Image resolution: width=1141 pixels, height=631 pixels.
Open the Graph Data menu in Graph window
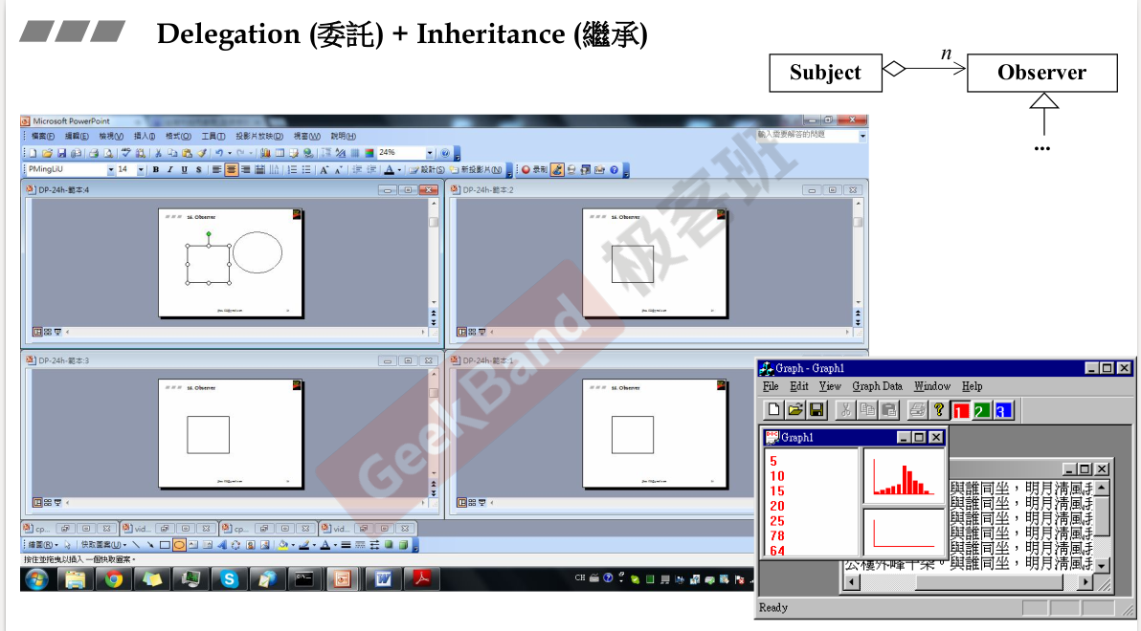click(x=877, y=386)
